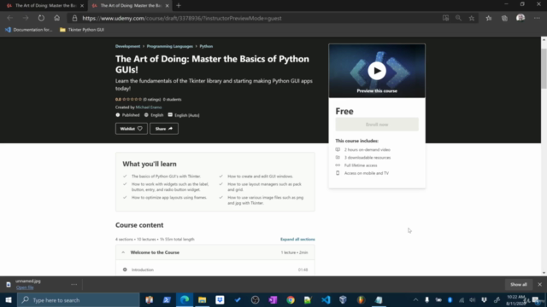The height and width of the screenshot is (307, 547).
Task: Open the Introduction lecture row
Action: [x=215, y=269]
